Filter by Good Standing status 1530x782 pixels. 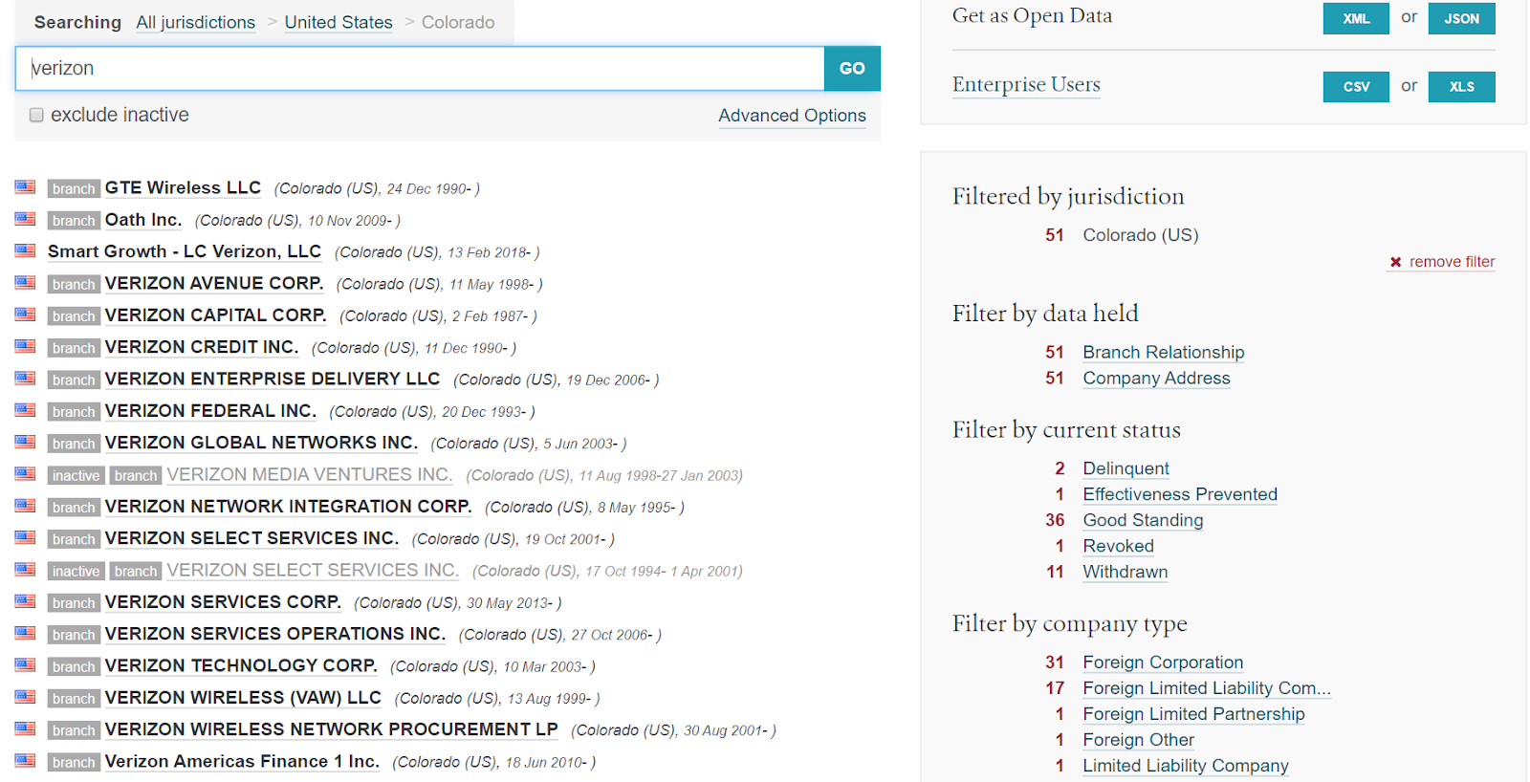coord(1143,520)
